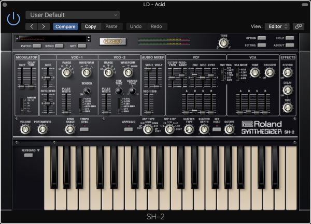Click Redo in the plug-in header
This screenshot has height=224, width=311.
pyautogui.click(x=155, y=26)
